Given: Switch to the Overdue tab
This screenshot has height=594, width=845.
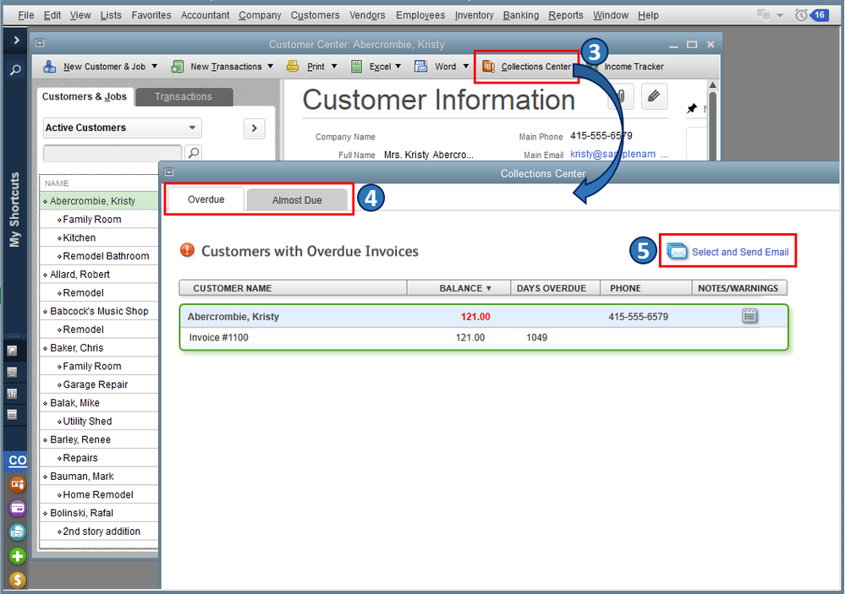Looking at the screenshot, I should click(206, 199).
